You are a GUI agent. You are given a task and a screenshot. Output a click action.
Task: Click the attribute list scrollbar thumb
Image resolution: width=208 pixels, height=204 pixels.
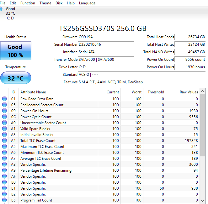coord(202,125)
